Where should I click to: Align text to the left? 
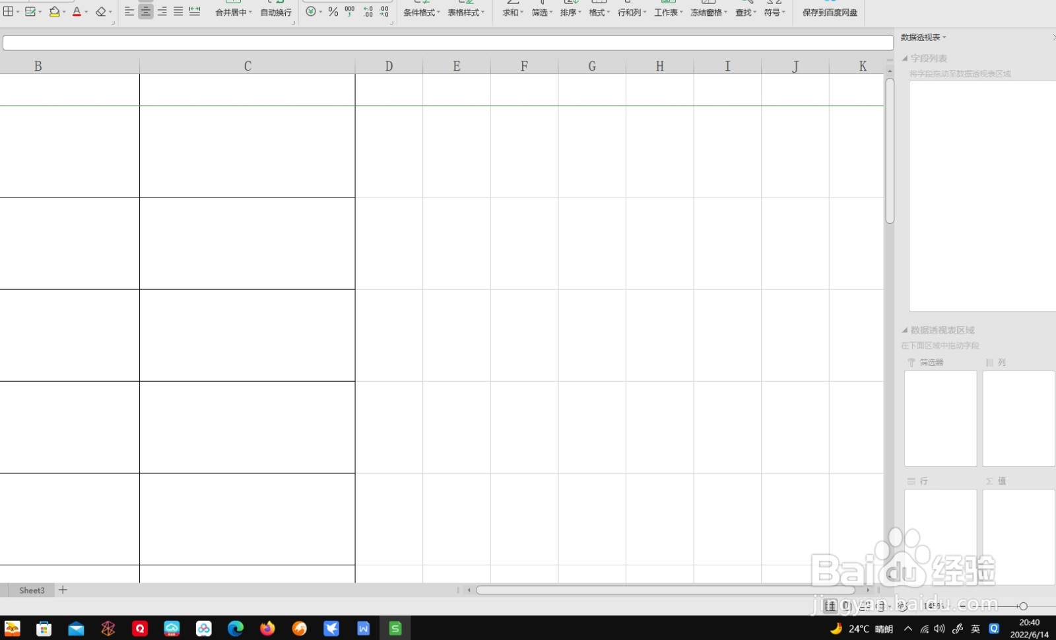pyautogui.click(x=129, y=11)
